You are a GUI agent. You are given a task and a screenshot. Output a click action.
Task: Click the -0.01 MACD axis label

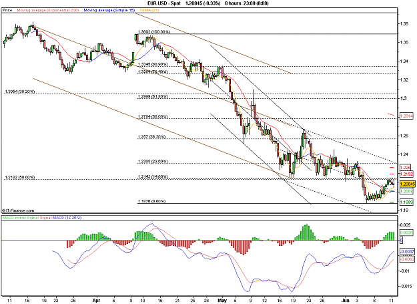click(x=404, y=271)
